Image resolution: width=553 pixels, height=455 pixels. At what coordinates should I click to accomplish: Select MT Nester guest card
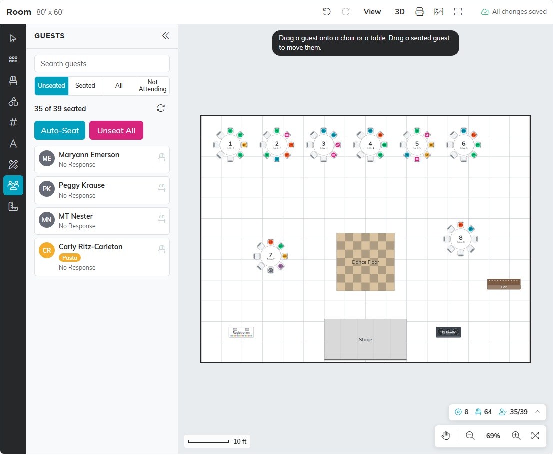pos(102,221)
